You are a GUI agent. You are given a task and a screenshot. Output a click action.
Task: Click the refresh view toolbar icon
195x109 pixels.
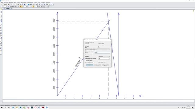coord(52,5)
